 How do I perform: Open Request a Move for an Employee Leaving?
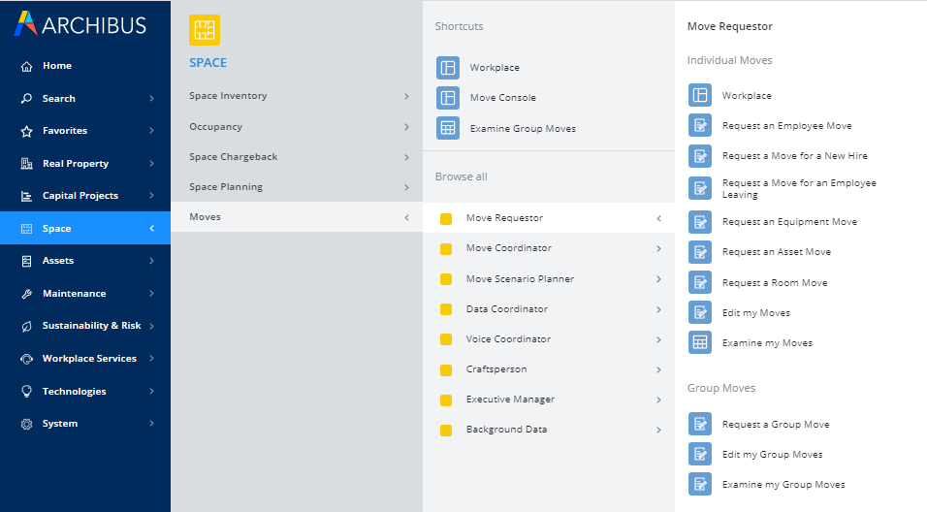point(799,188)
